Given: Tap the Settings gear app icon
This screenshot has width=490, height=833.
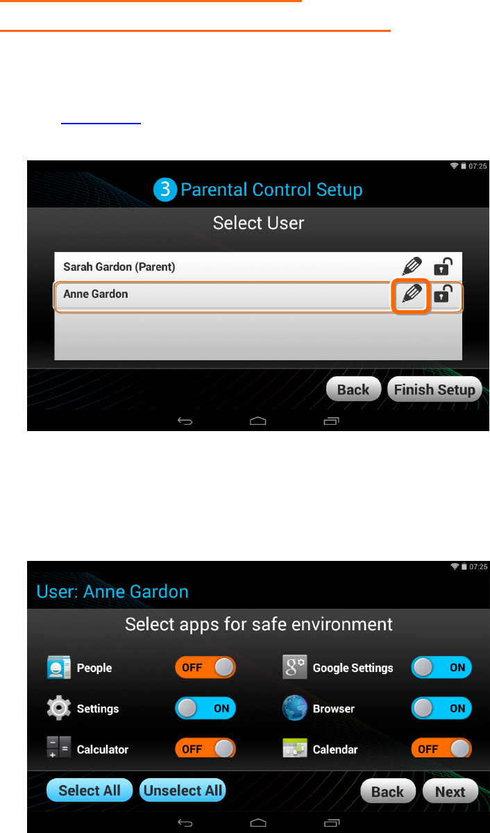Looking at the screenshot, I should click(59, 708).
